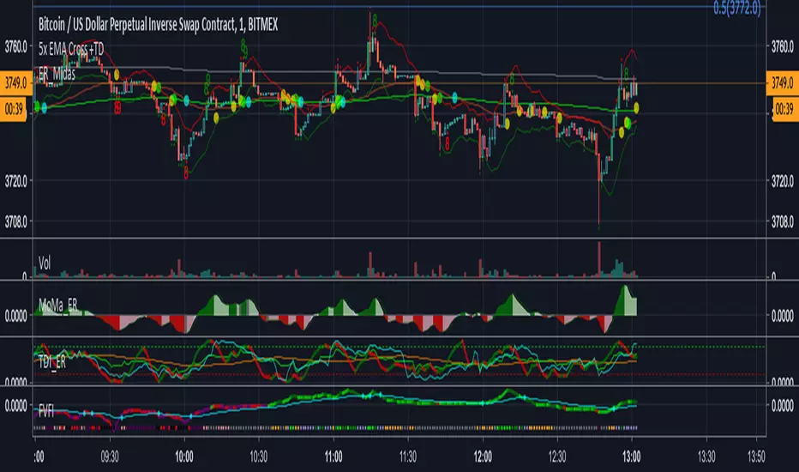Click the 00:39 countdown on right axis

784,109
